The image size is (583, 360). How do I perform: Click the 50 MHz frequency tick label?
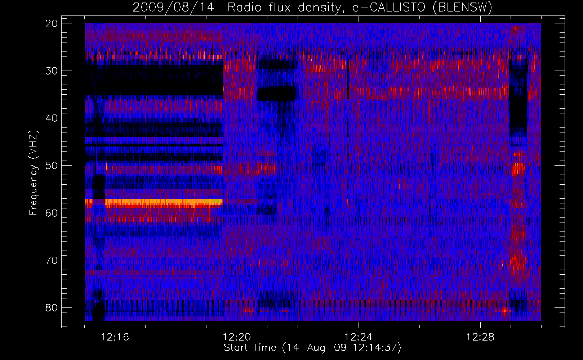click(x=52, y=166)
